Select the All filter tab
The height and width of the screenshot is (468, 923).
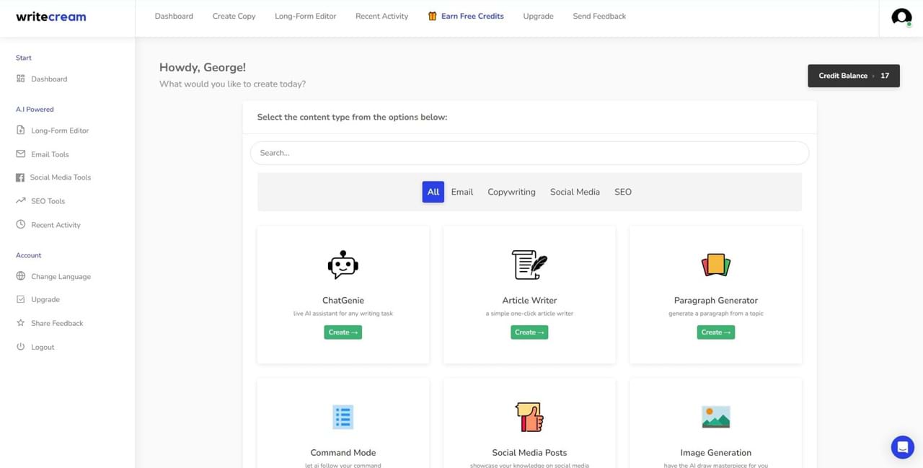[433, 192]
